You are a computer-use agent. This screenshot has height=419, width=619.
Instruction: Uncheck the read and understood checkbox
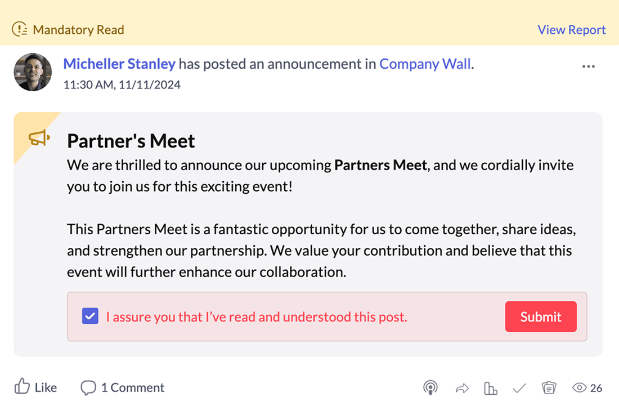(x=90, y=317)
